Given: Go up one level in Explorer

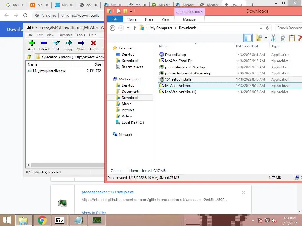Looking at the screenshot, I should [135, 28].
